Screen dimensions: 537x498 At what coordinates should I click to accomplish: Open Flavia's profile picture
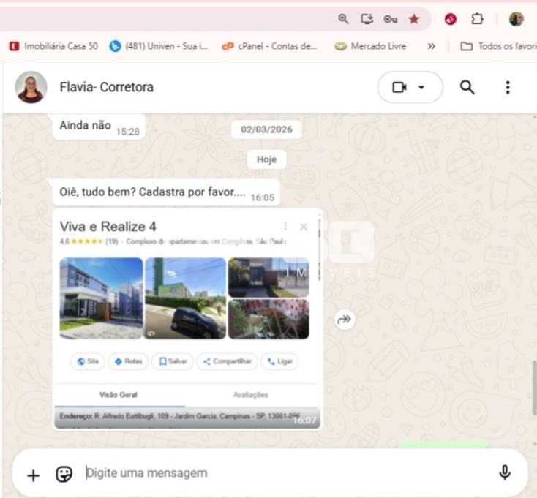[31, 88]
